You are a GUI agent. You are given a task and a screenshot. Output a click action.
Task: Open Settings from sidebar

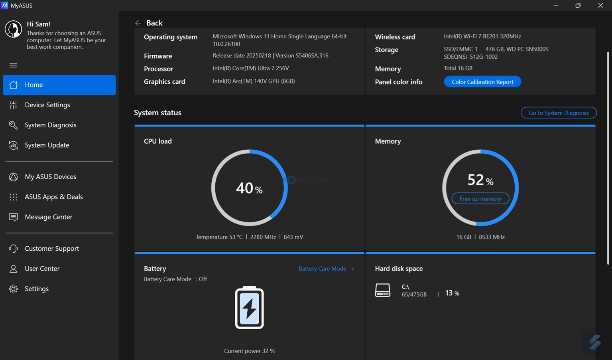click(x=59, y=289)
